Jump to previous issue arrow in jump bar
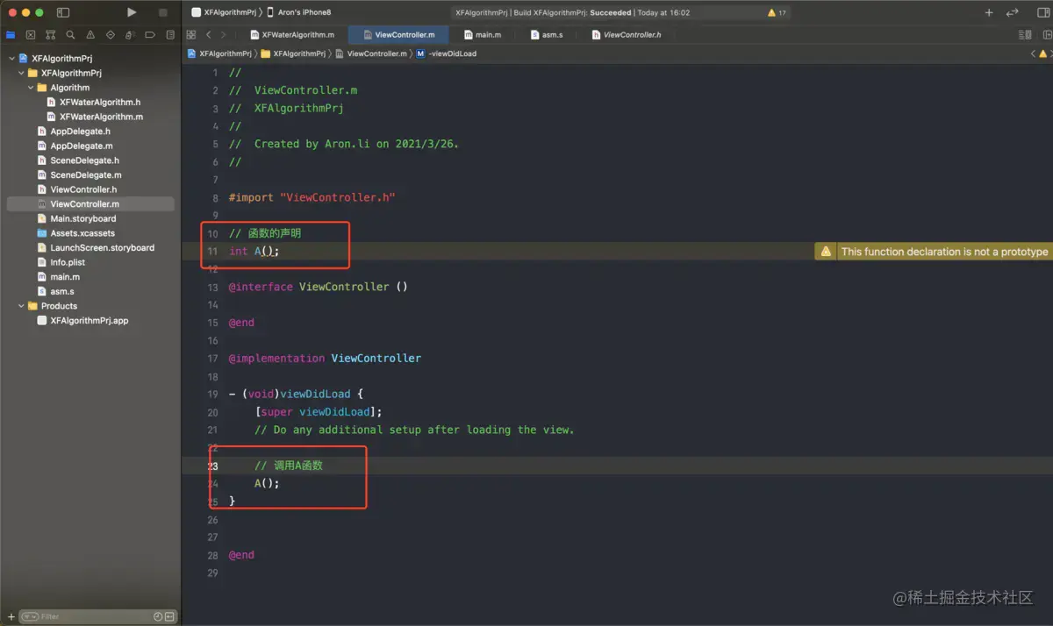Image resolution: width=1053 pixels, height=626 pixels. [x=1033, y=53]
